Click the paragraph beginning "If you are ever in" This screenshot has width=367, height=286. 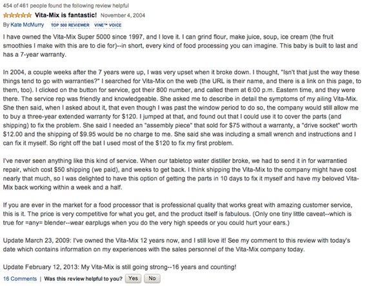(177, 214)
